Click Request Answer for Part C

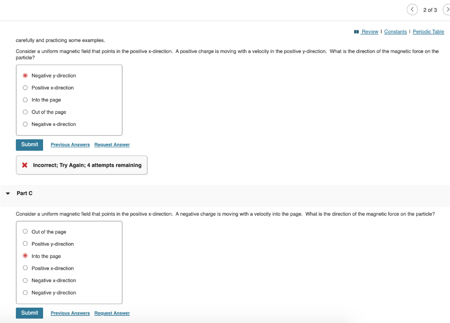tap(112, 313)
